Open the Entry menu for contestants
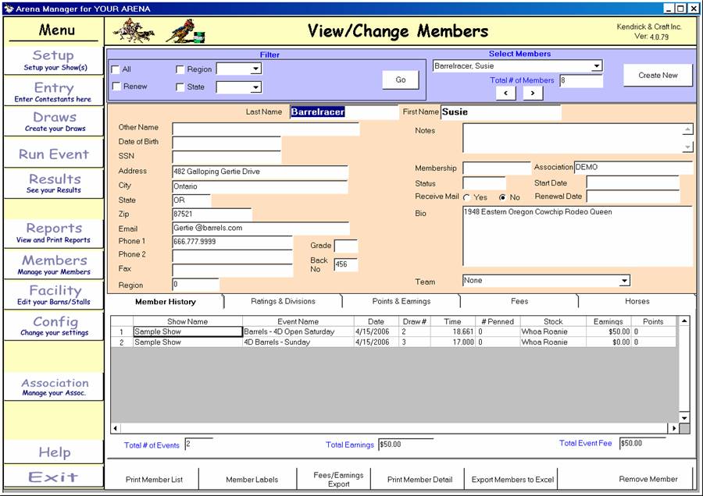Image resolution: width=703 pixels, height=496 pixels. [54, 92]
